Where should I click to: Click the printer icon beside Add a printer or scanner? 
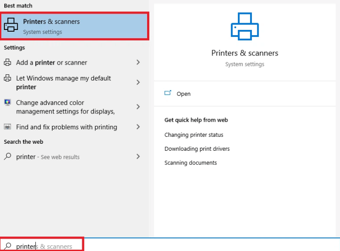point(7,62)
